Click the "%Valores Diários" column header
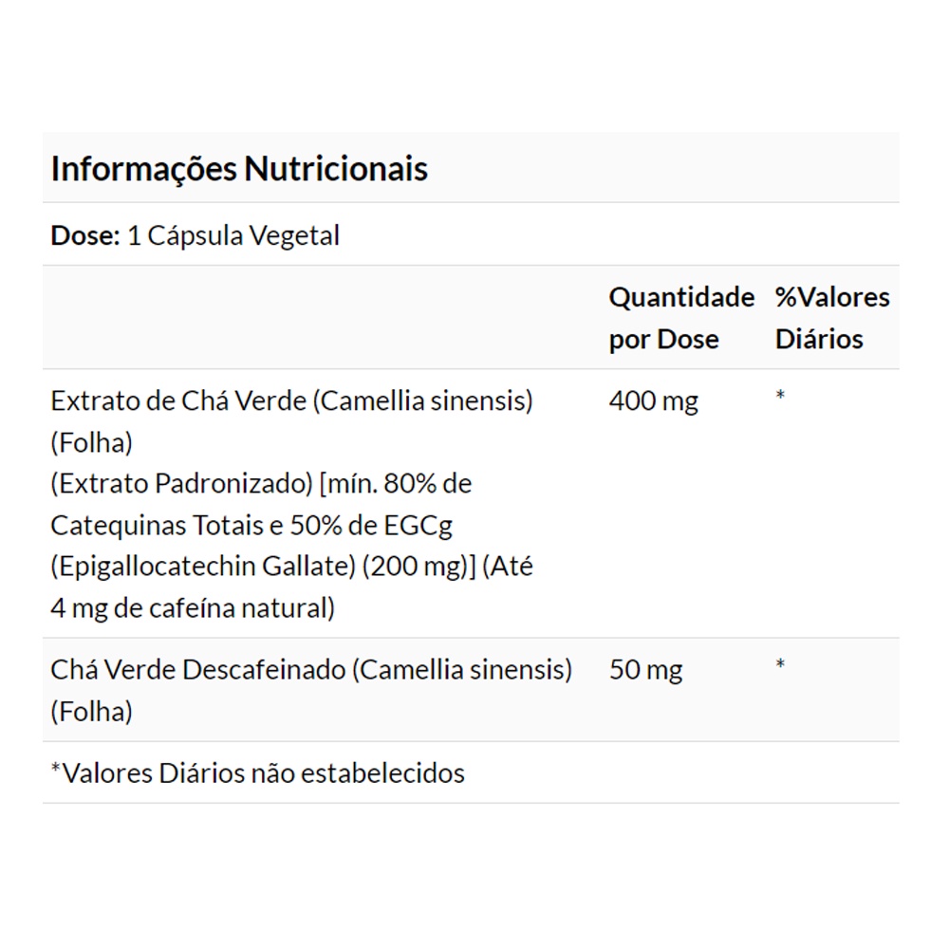Screen dimensions: 949x949 (x=831, y=318)
